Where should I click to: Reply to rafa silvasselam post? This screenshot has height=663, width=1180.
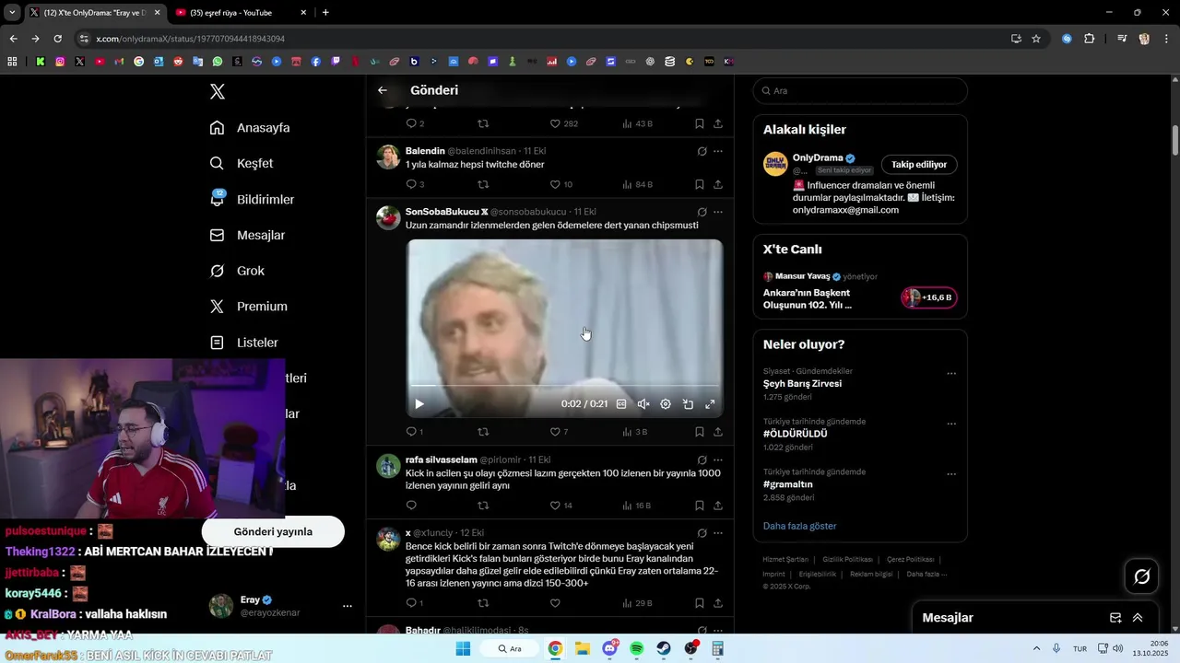click(x=411, y=506)
